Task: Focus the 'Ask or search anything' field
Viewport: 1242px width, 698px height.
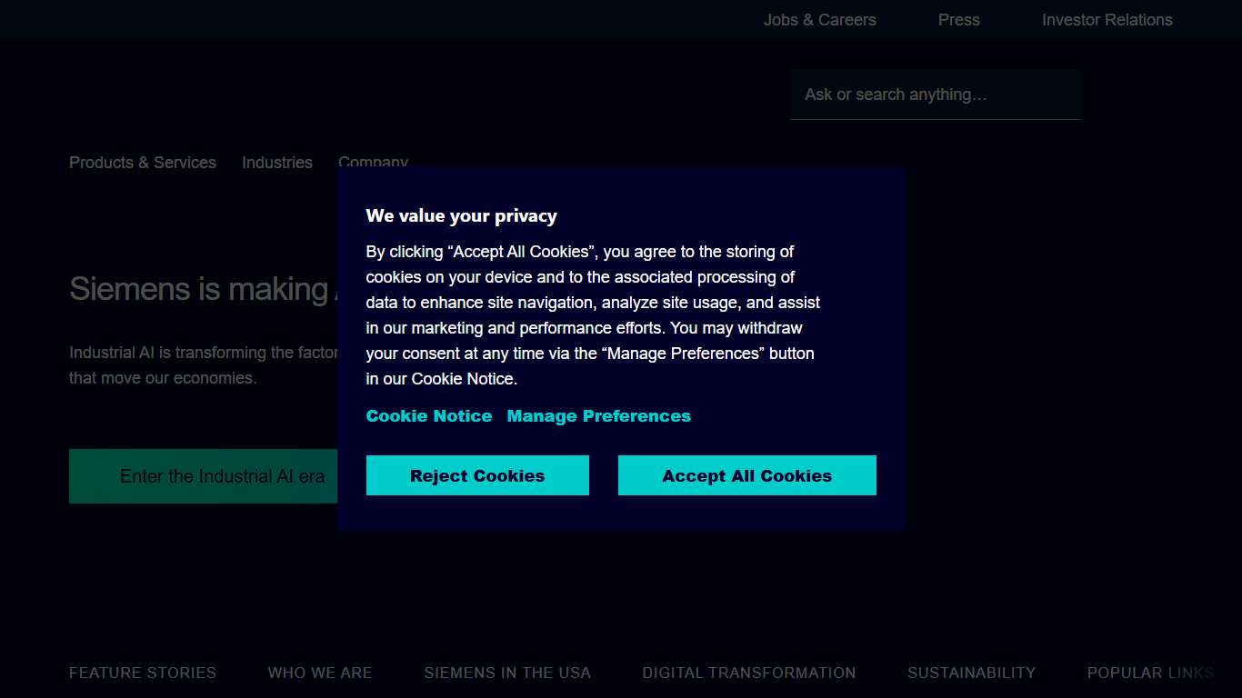Action: tap(935, 95)
